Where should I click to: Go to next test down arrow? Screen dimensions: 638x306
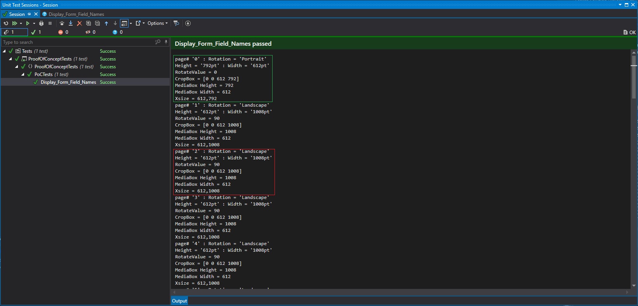(x=115, y=23)
